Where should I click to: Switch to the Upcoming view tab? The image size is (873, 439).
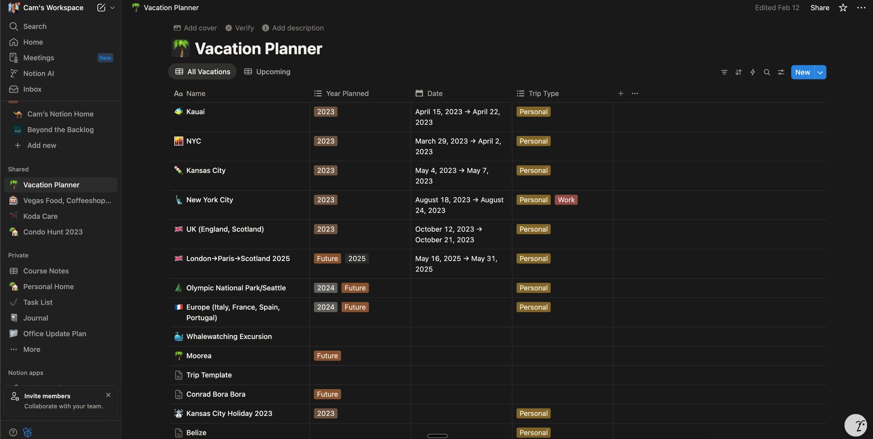tap(267, 72)
